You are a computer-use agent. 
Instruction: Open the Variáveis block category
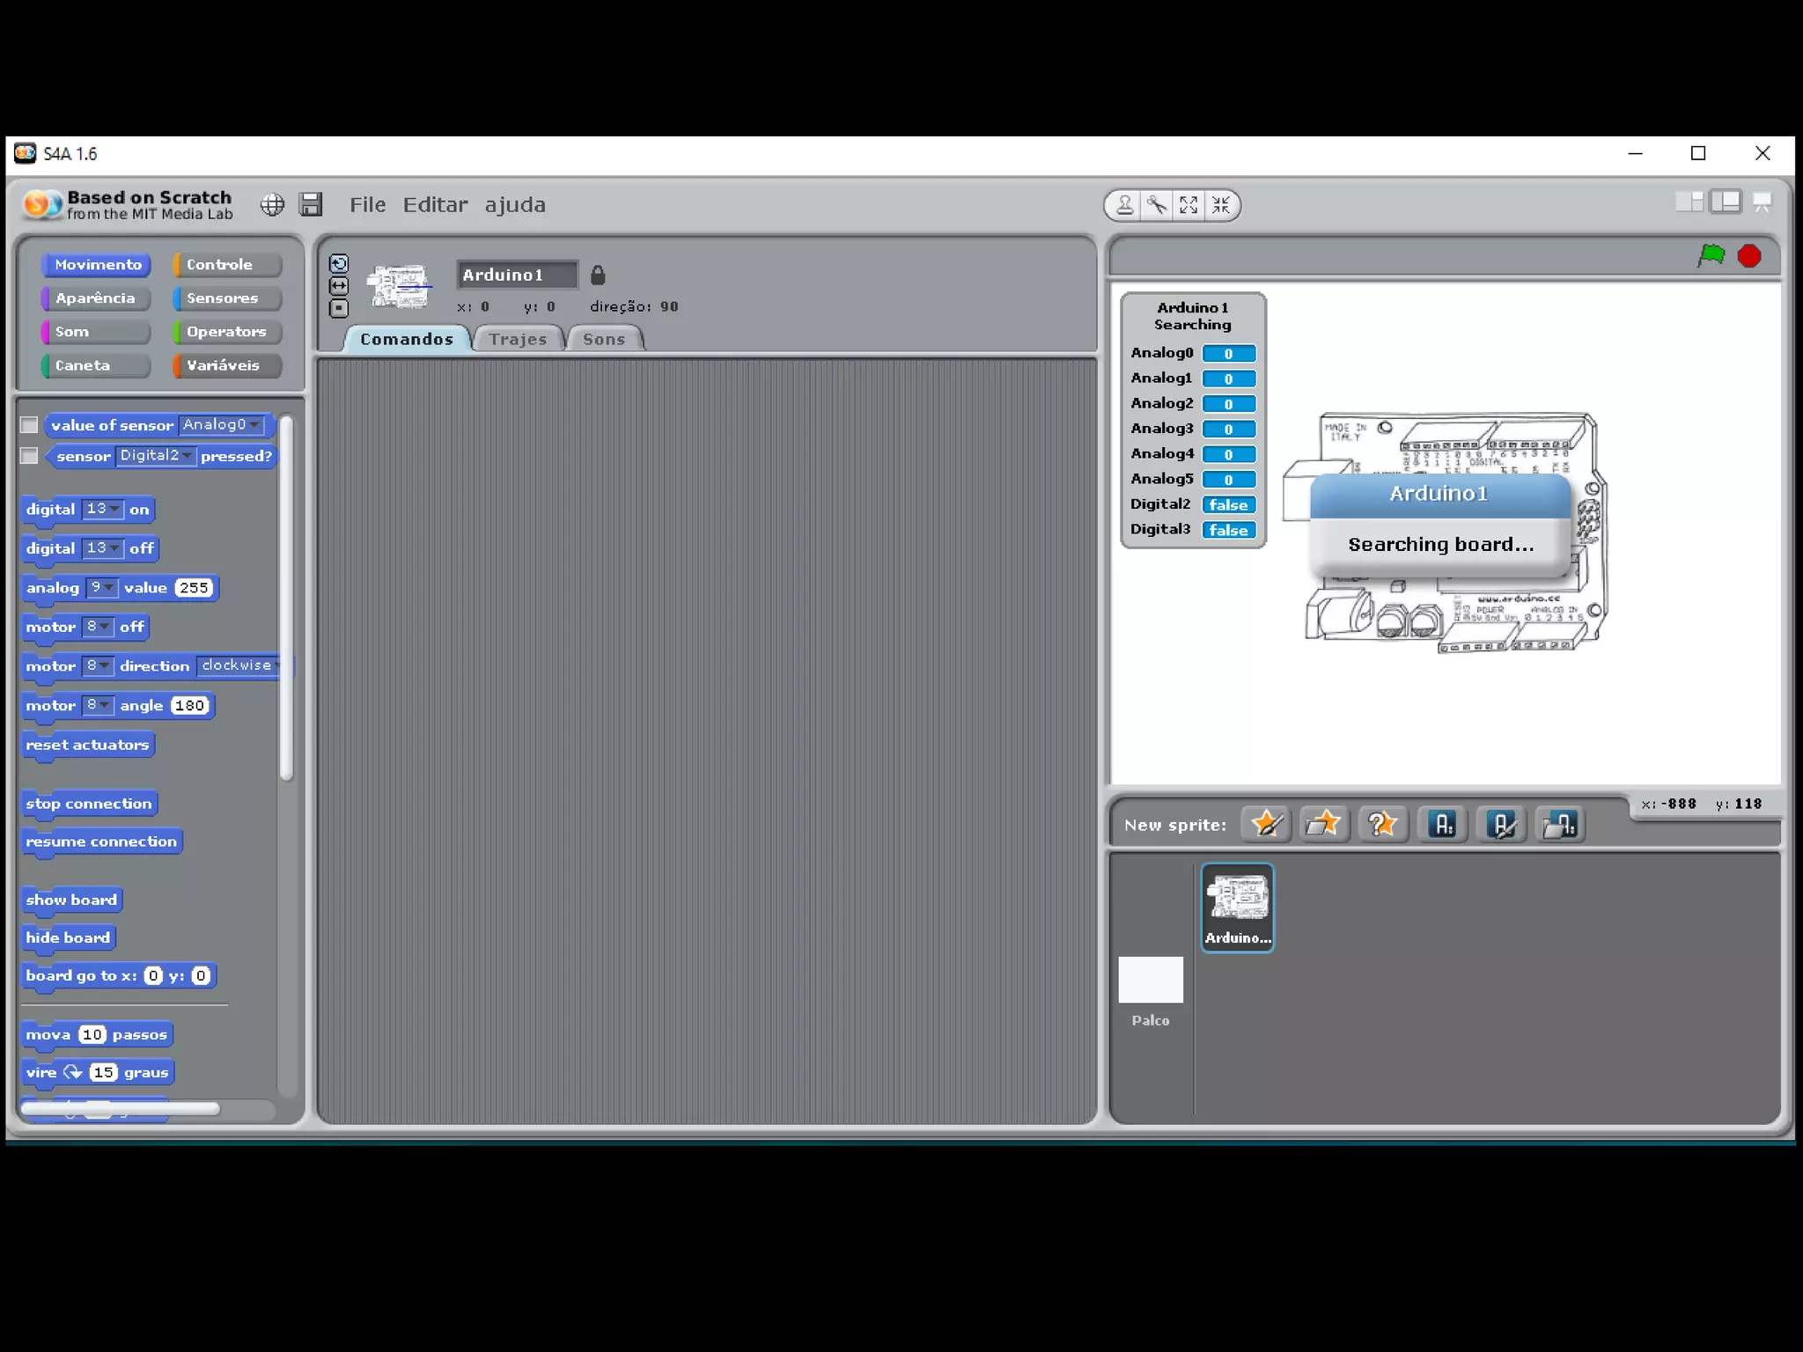pyautogui.click(x=226, y=365)
